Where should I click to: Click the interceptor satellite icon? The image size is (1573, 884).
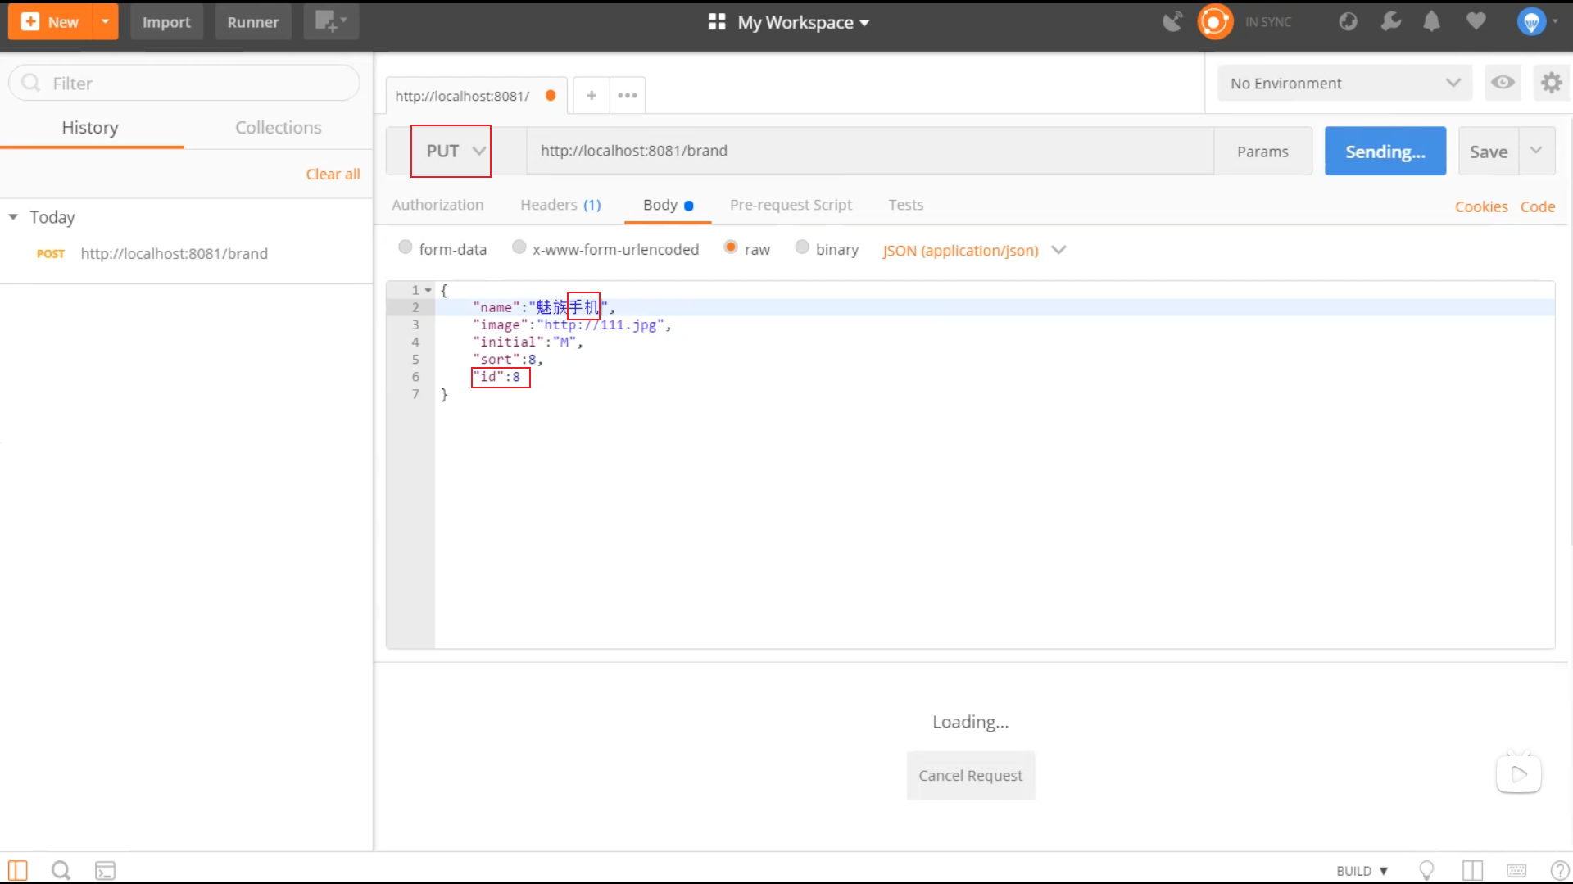coord(1172,22)
